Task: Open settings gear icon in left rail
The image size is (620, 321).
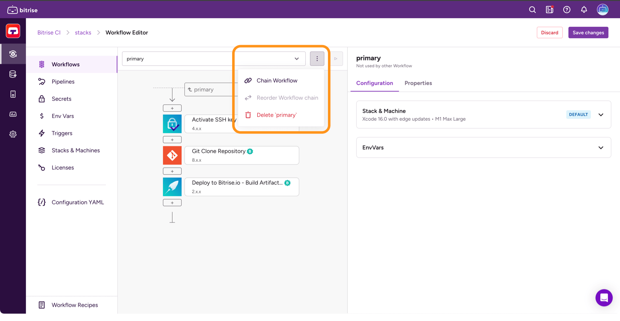Action: [13, 134]
